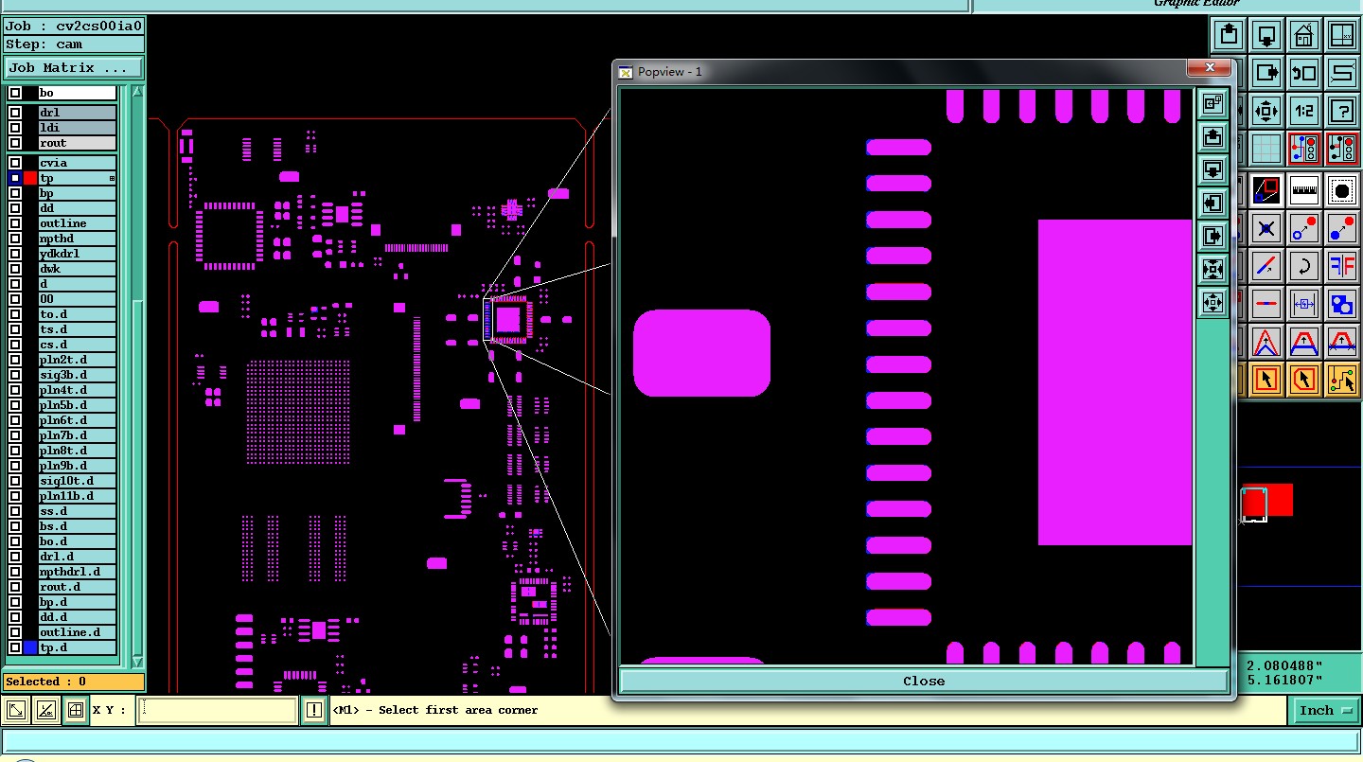
Task: Toggle checkbox for the ldi layer
Action: click(x=15, y=128)
